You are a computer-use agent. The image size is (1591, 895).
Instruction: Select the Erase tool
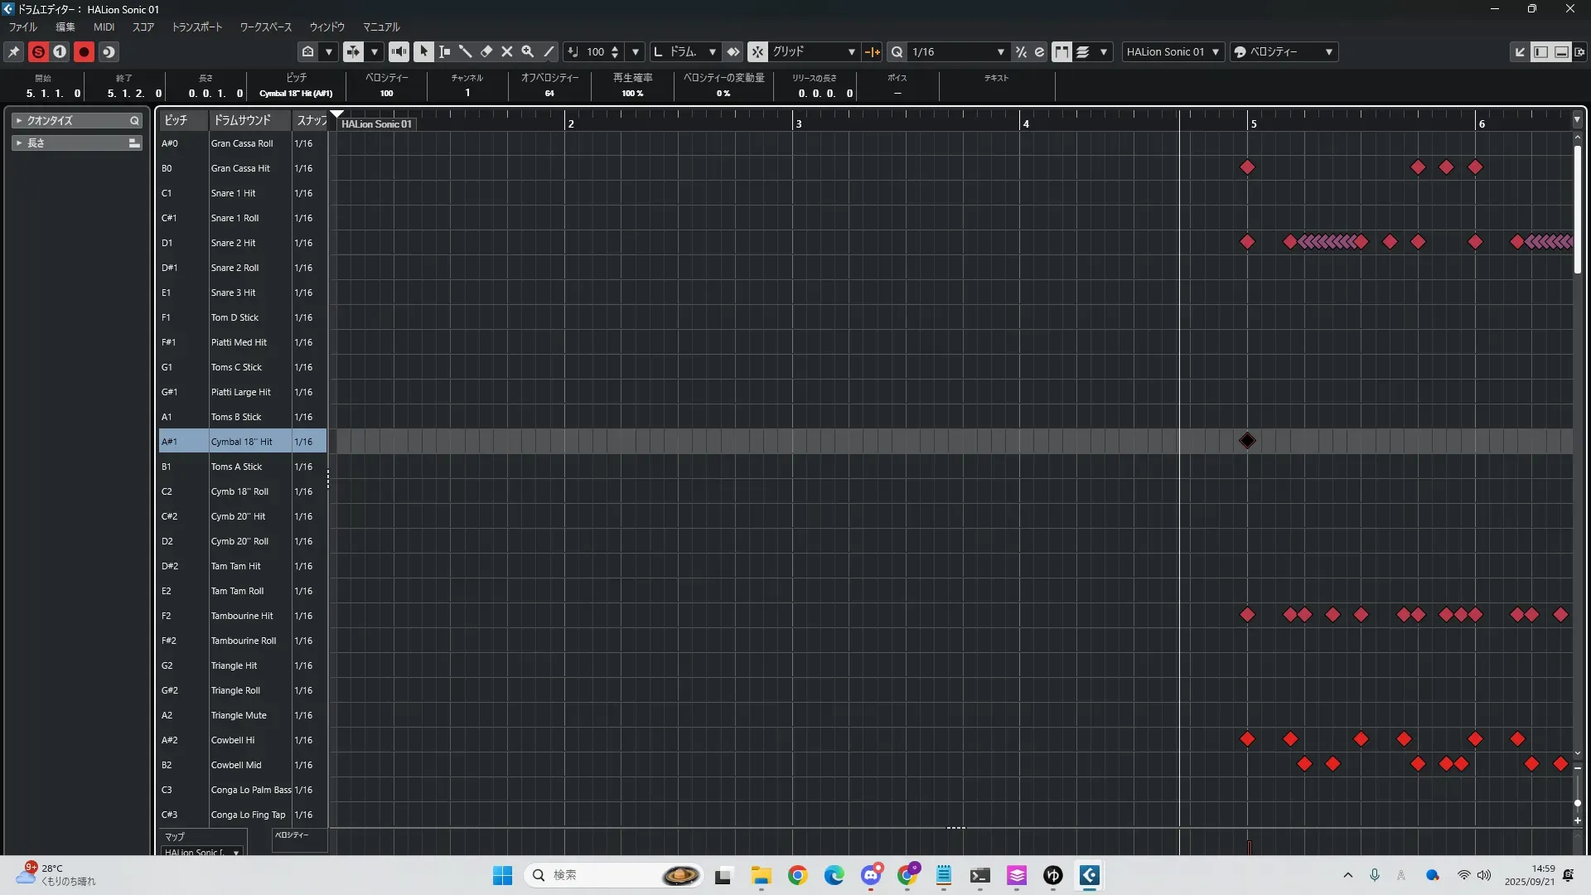[486, 51]
